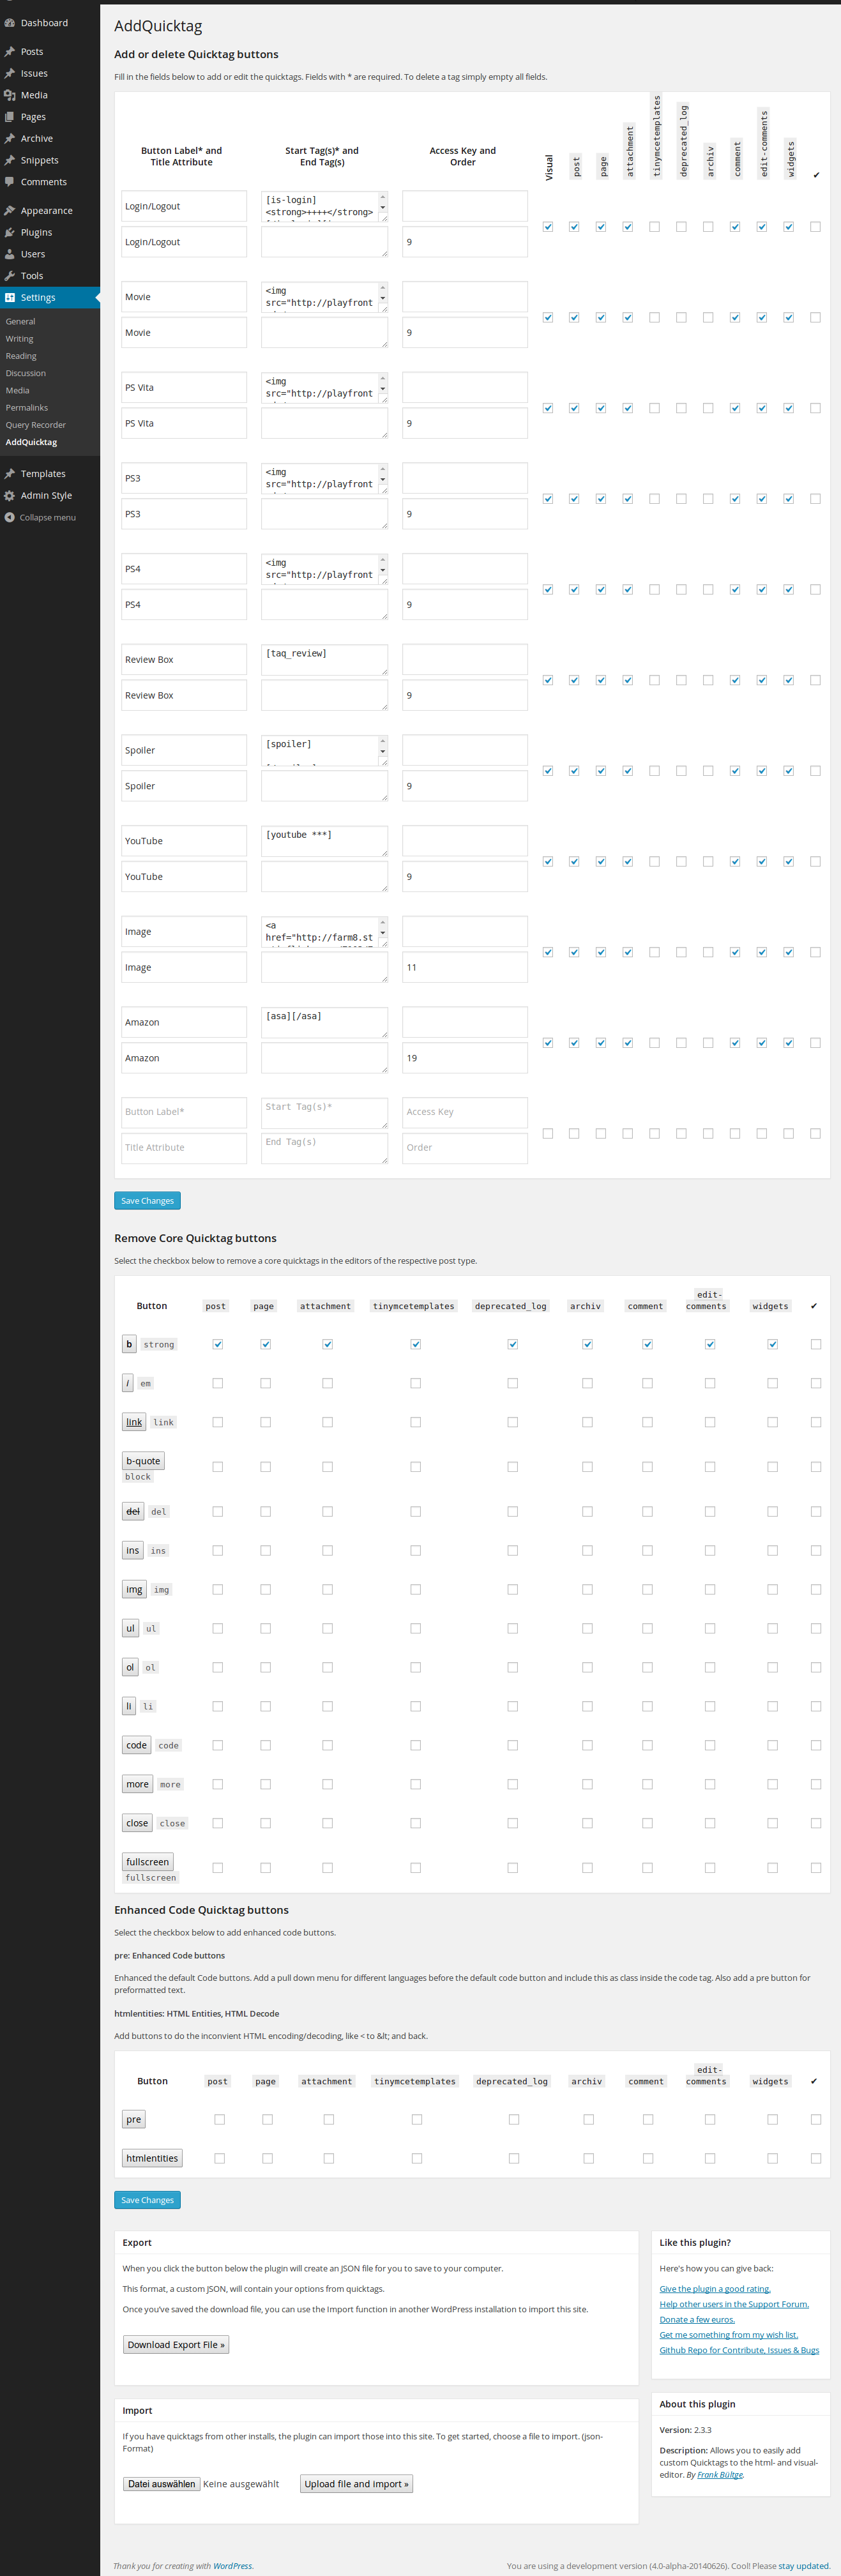Click the Admin Style gear icon
This screenshot has height=2576, width=841.
(10, 496)
